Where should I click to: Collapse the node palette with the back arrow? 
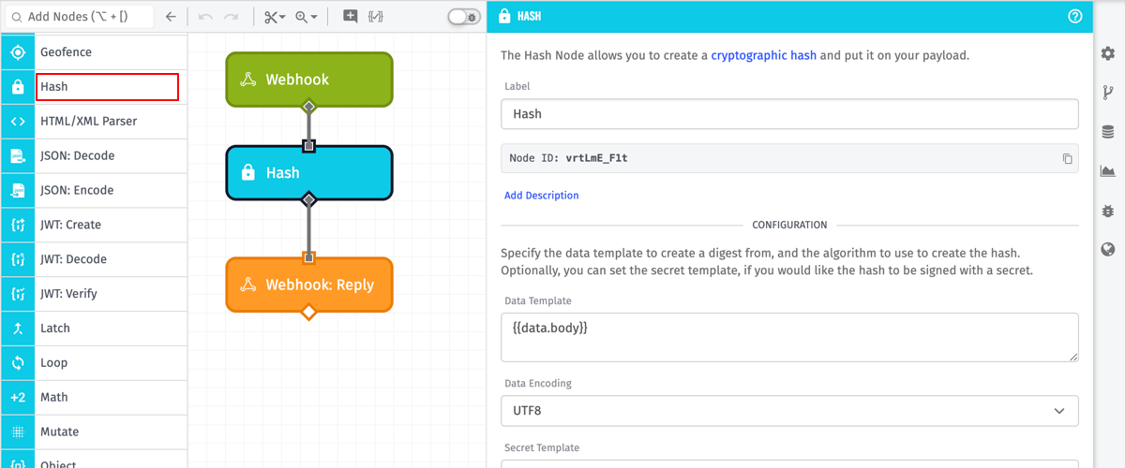coord(170,16)
